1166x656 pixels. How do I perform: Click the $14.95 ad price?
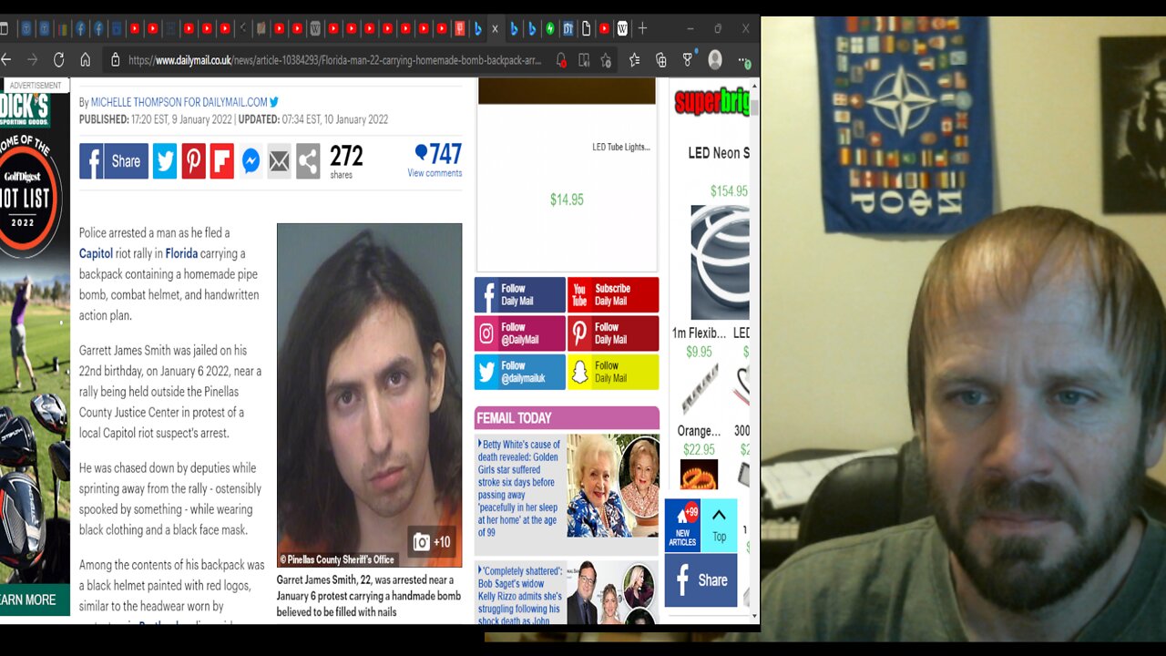point(567,200)
